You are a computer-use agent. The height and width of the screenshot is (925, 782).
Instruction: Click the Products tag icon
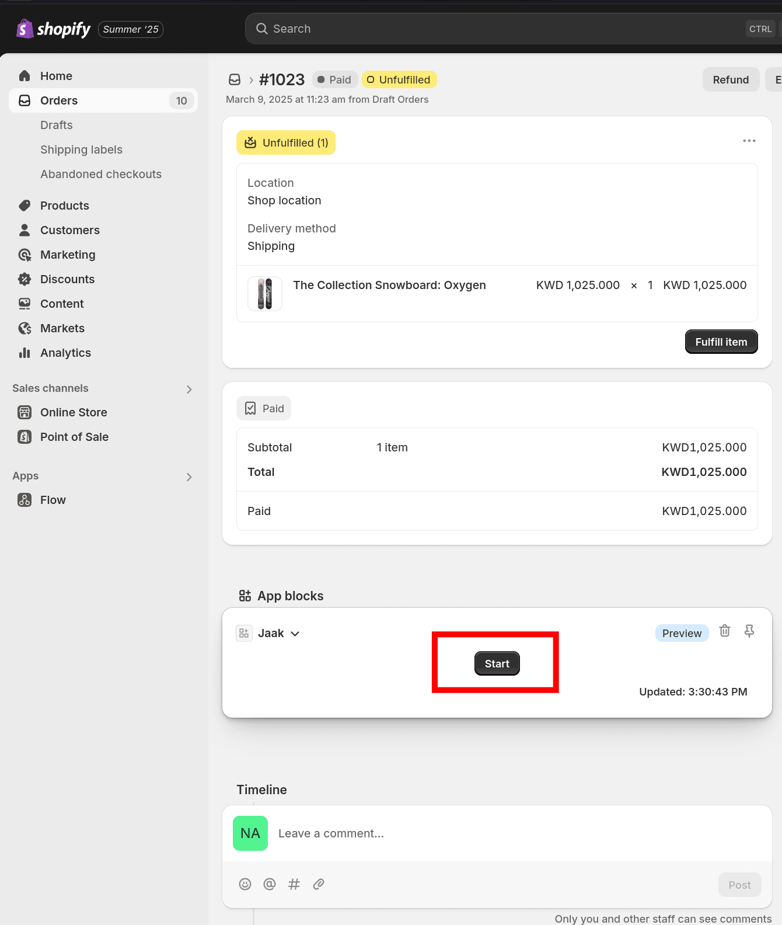25,206
